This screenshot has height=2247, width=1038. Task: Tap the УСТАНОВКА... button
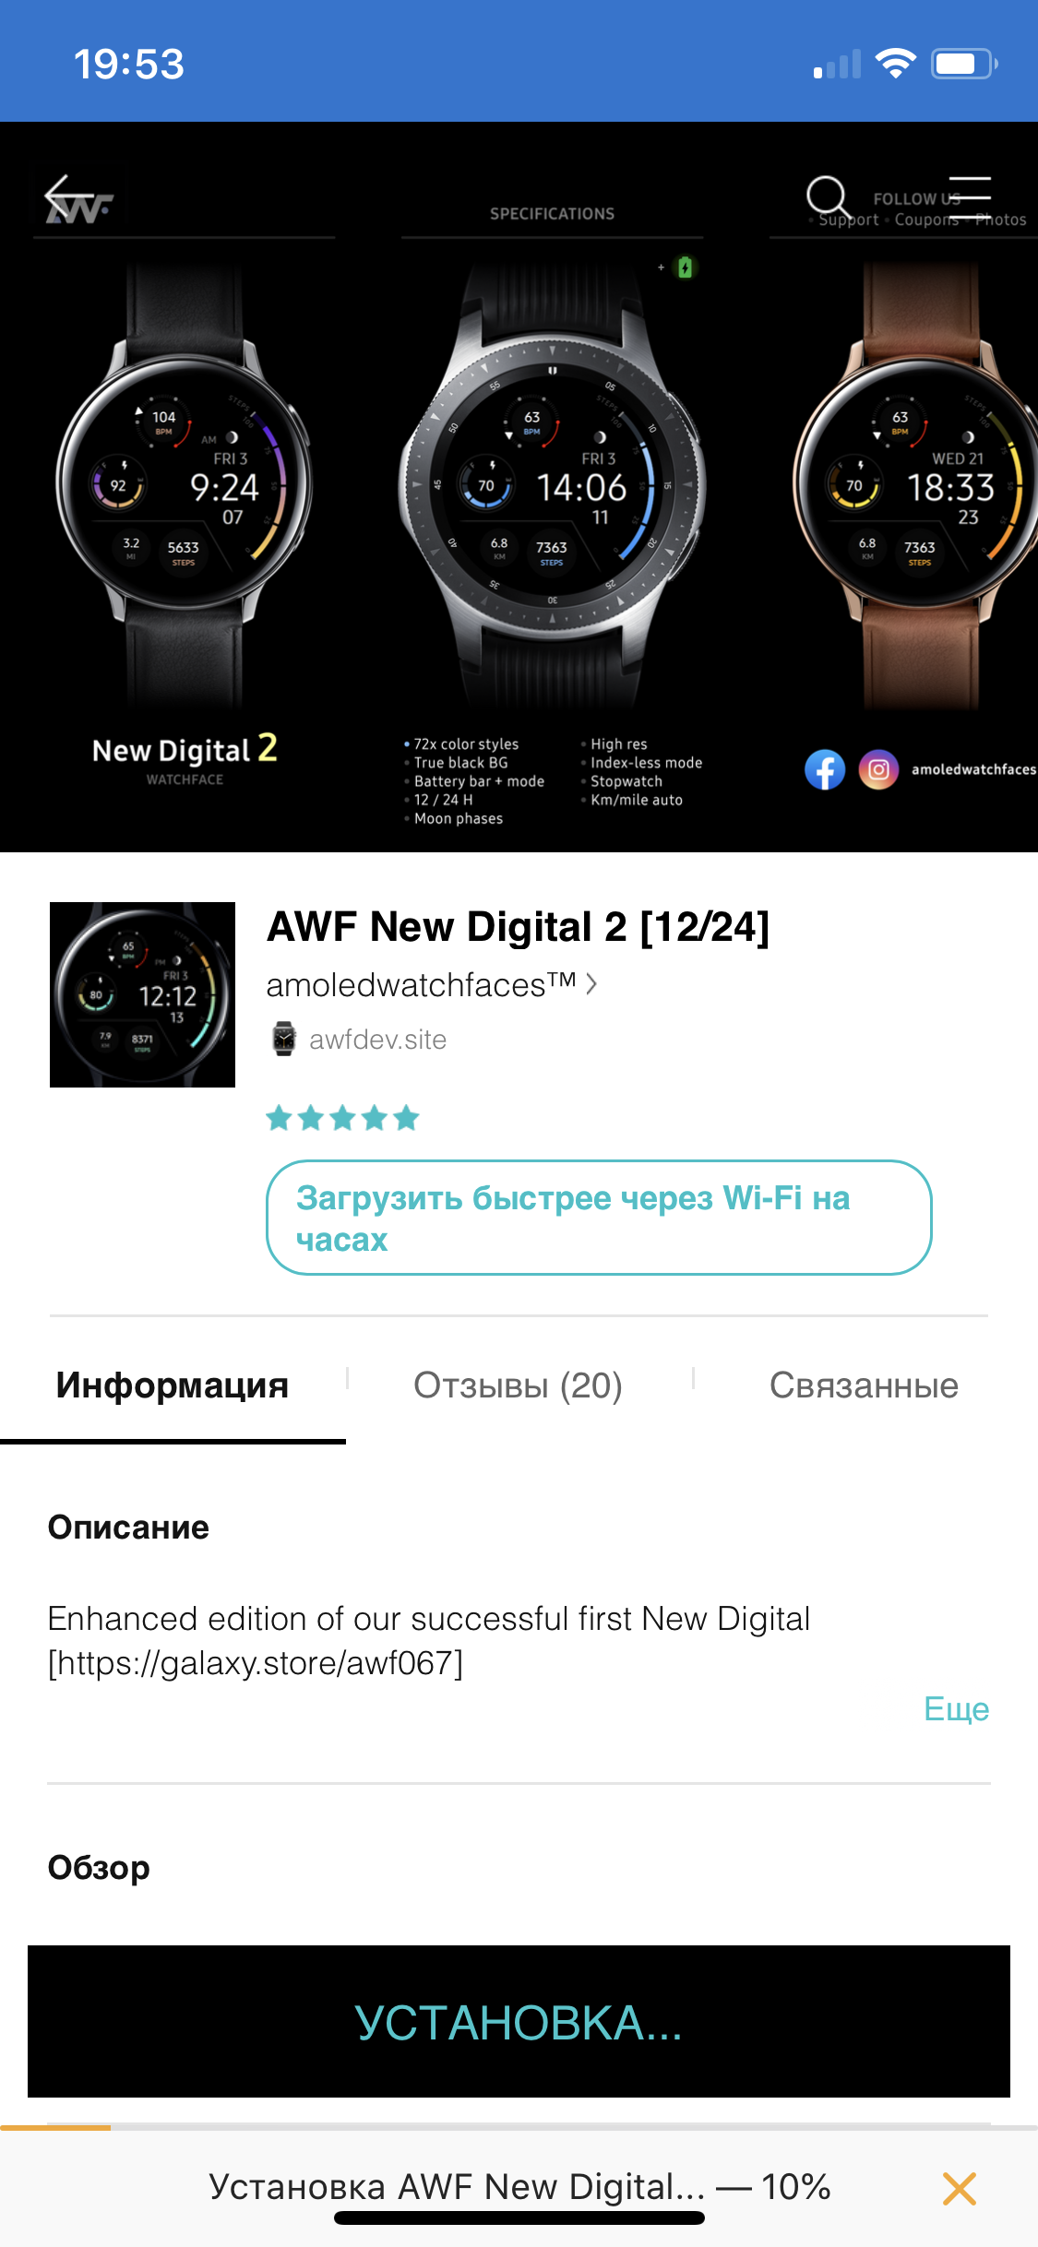(519, 2022)
